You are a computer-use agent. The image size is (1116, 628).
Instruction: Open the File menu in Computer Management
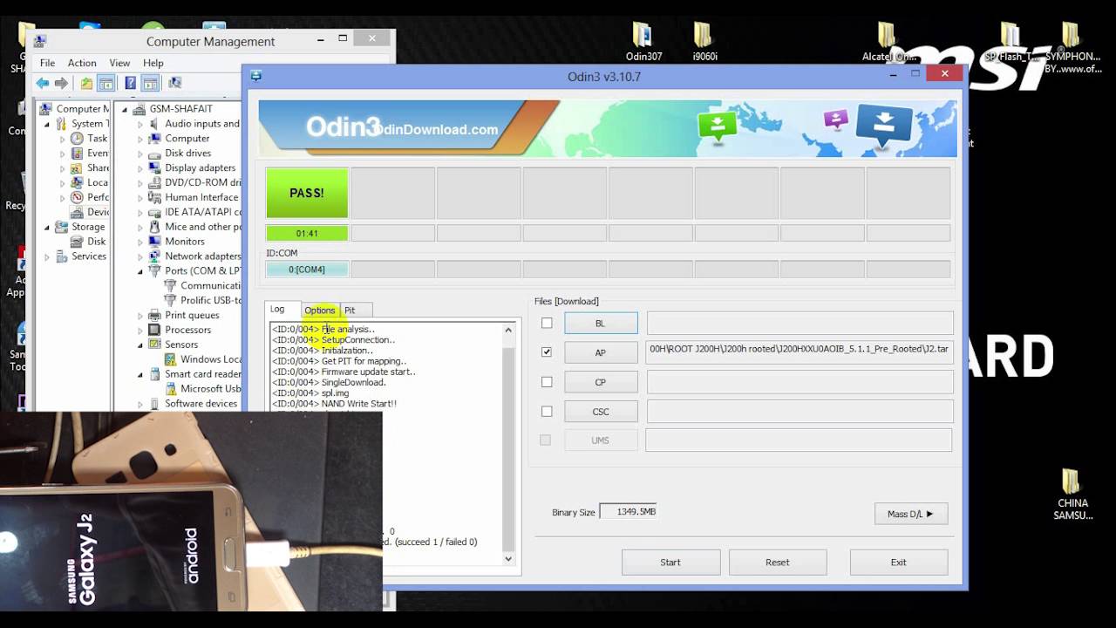pyautogui.click(x=47, y=63)
